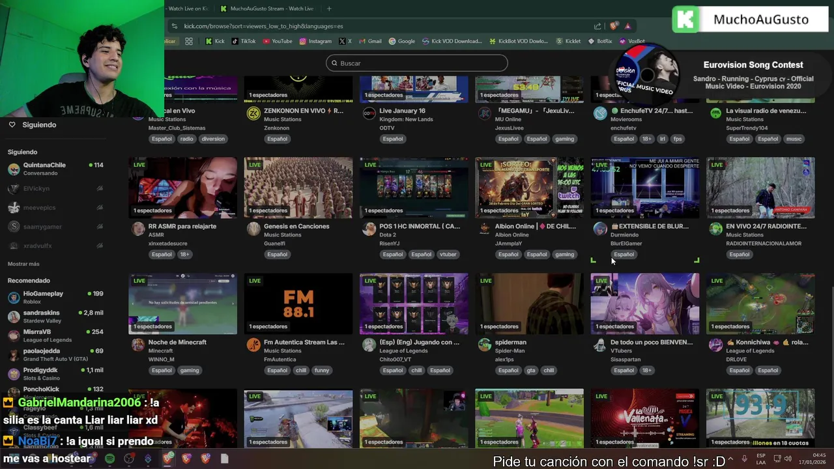
Task: Open Prodigyddk recommended channel
Action: 55,374
